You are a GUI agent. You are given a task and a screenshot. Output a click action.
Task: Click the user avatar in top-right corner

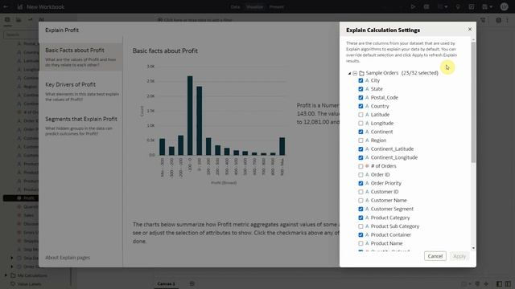pyautogui.click(x=505, y=6)
